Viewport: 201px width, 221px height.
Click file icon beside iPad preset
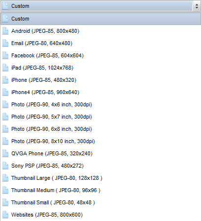[x=5, y=68]
